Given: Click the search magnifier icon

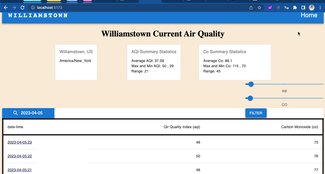Looking at the screenshot, I should (x=16, y=113).
